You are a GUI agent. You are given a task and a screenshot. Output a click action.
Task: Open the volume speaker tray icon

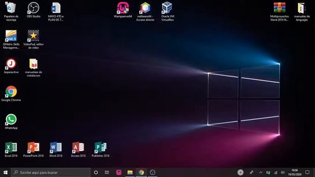click(283, 173)
